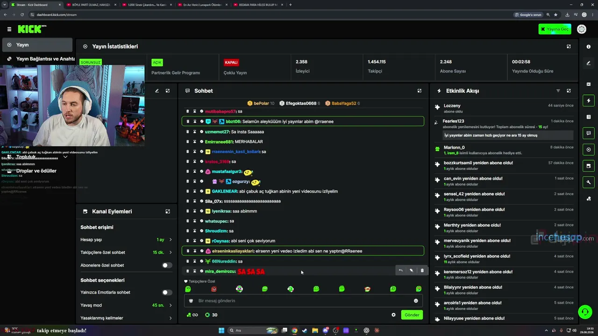
Task: Click the İzleyici count 2.358
Action: click(301, 62)
